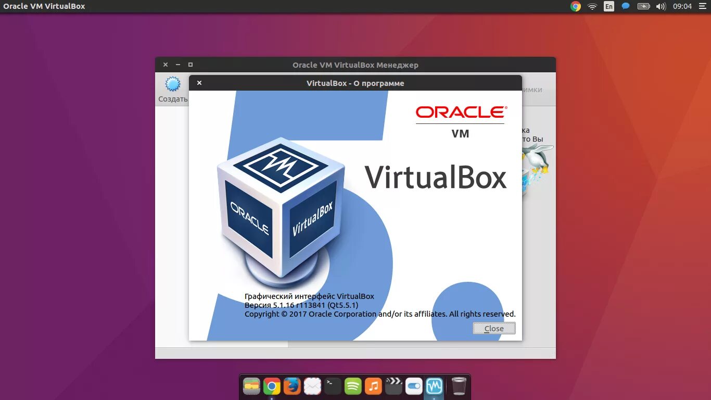Viewport: 711px width, 400px height.
Task: Open the battery indicator menu
Action: [x=644, y=6]
